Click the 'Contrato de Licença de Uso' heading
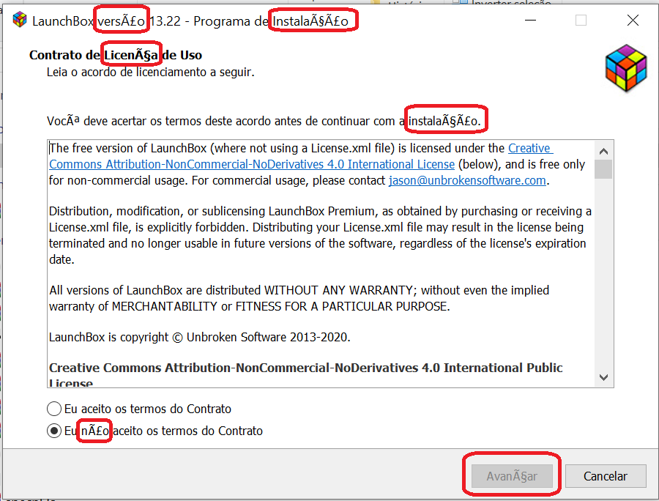The image size is (659, 501). 116,55
